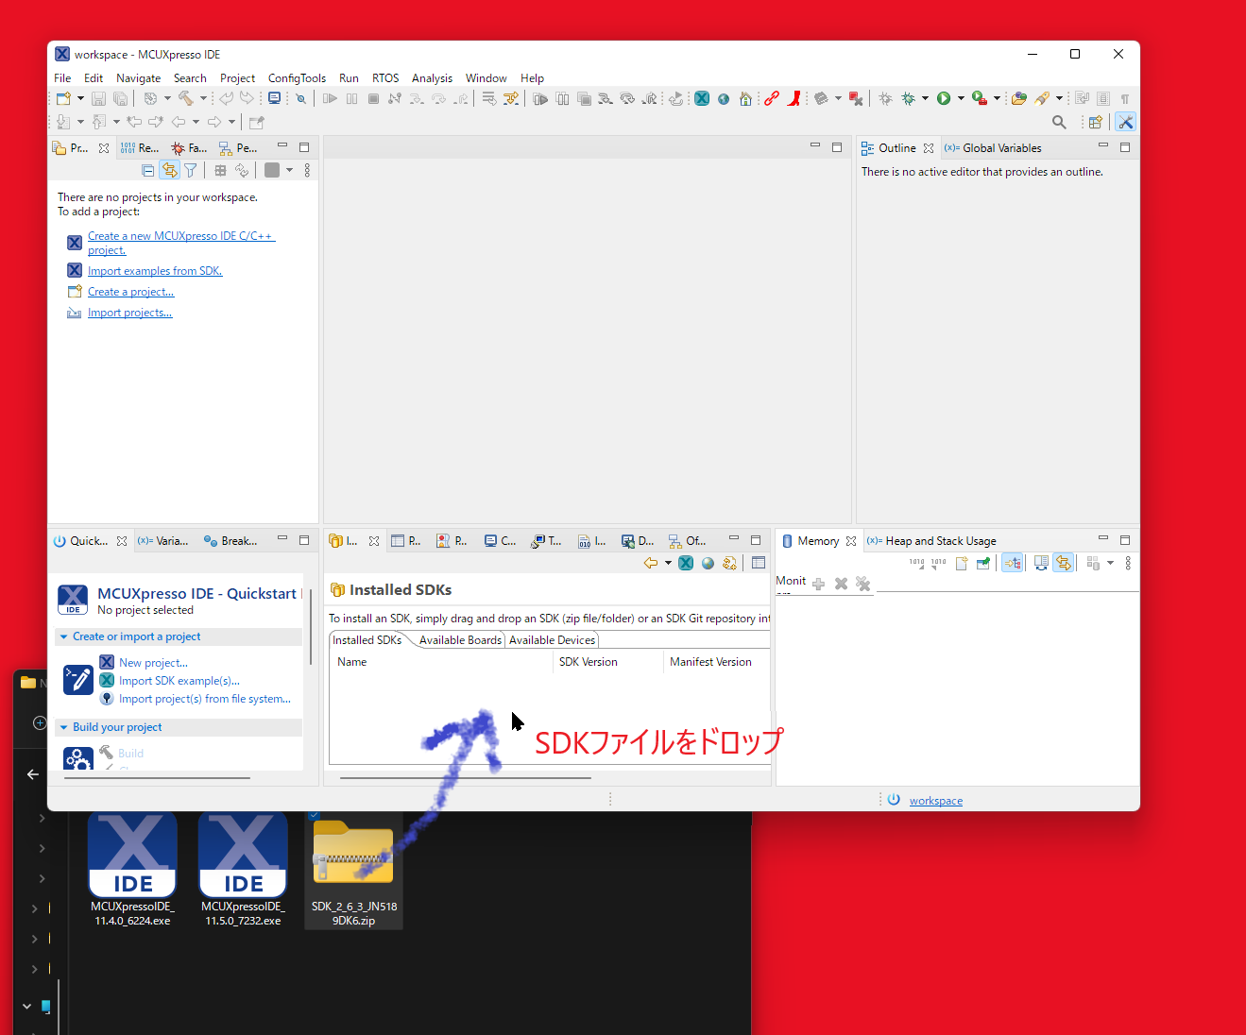The height and width of the screenshot is (1035, 1246).
Task: Switch to the Available Boards tab
Action: pyautogui.click(x=460, y=640)
